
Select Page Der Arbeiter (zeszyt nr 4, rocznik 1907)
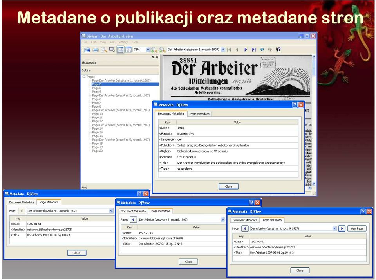(x=121, y=125)
